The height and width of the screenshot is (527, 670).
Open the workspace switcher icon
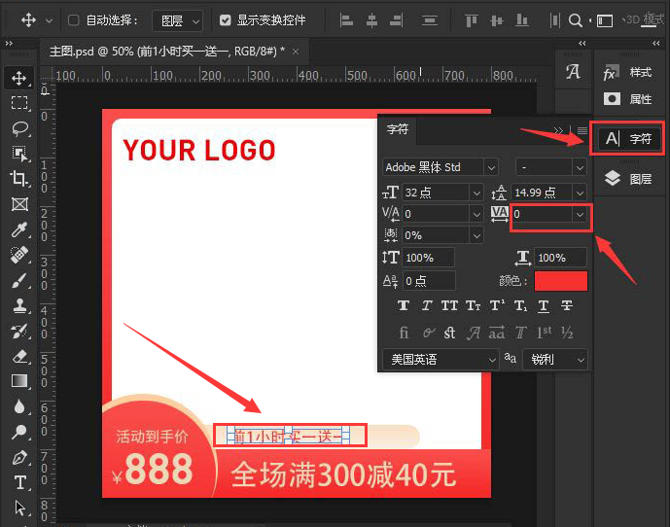pos(604,20)
